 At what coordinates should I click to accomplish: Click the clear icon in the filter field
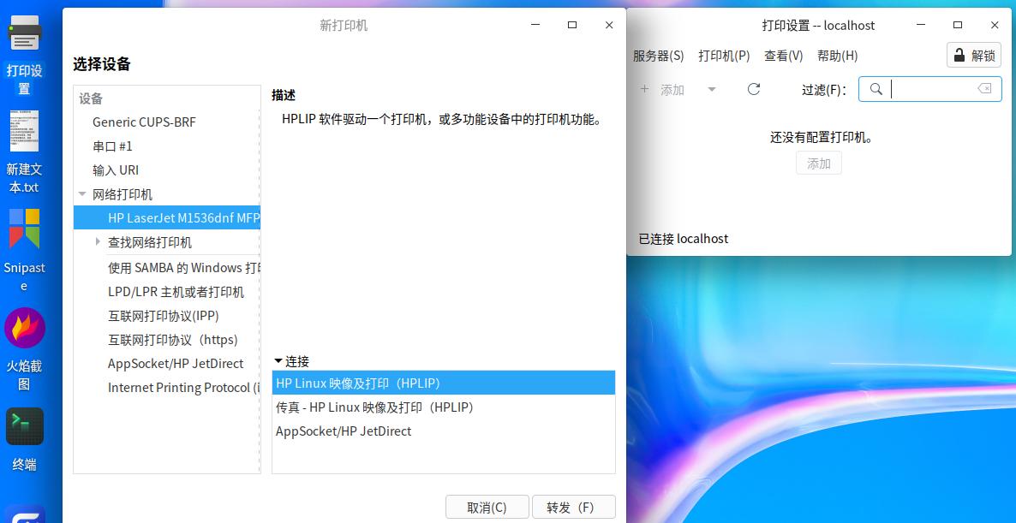(x=983, y=88)
